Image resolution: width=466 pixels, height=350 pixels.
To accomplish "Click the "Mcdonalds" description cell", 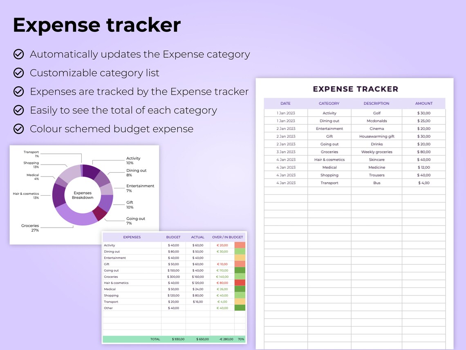I will (376, 120).
